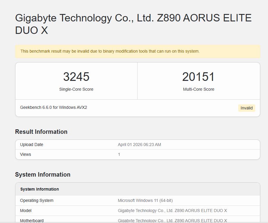
Task: Click the Geekbench 6.6.0 for Windows AVX2 text
Action: (x=53, y=107)
